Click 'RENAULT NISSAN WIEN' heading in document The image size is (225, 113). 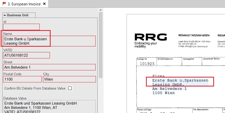tap(194, 35)
